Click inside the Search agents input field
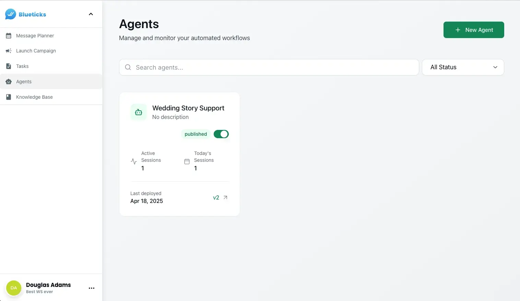Viewport: 520px width, 301px height. pyautogui.click(x=240, y=67)
